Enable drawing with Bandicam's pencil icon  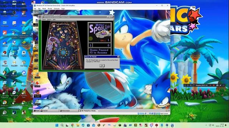[x=220, y=85]
